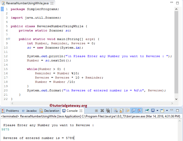Click editor horizontal scroll left arrow
This screenshot has height=141, width=183.
12,103
